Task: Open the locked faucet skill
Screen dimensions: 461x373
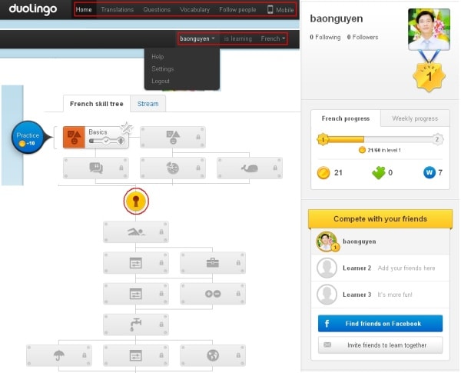Action: (x=136, y=325)
